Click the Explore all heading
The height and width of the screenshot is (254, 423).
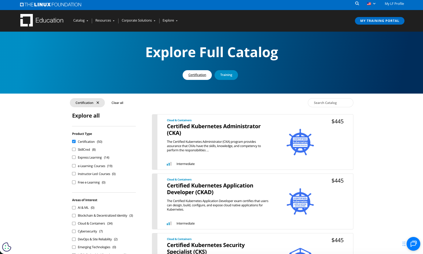click(86, 116)
